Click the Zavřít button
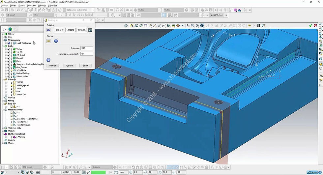The width and height of the screenshot is (323, 175). 85,66
